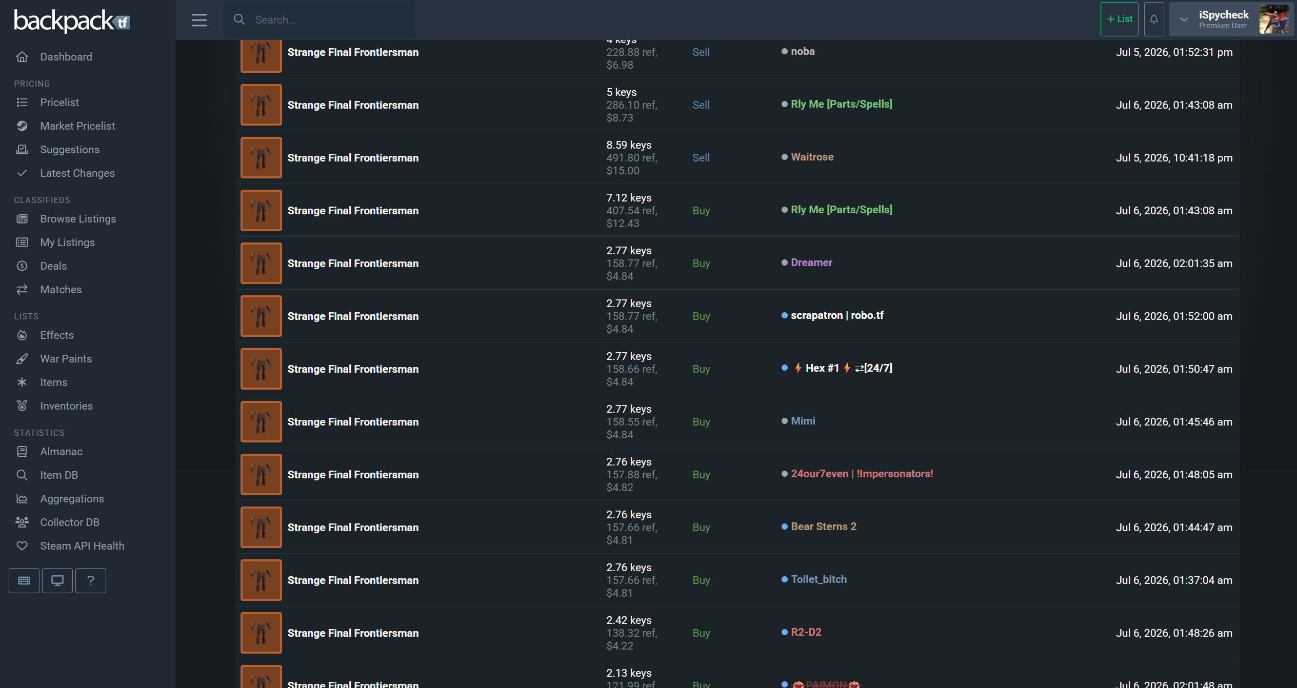Click the Pricelist list icon

click(22, 103)
